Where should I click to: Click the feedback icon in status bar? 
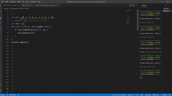point(170,95)
